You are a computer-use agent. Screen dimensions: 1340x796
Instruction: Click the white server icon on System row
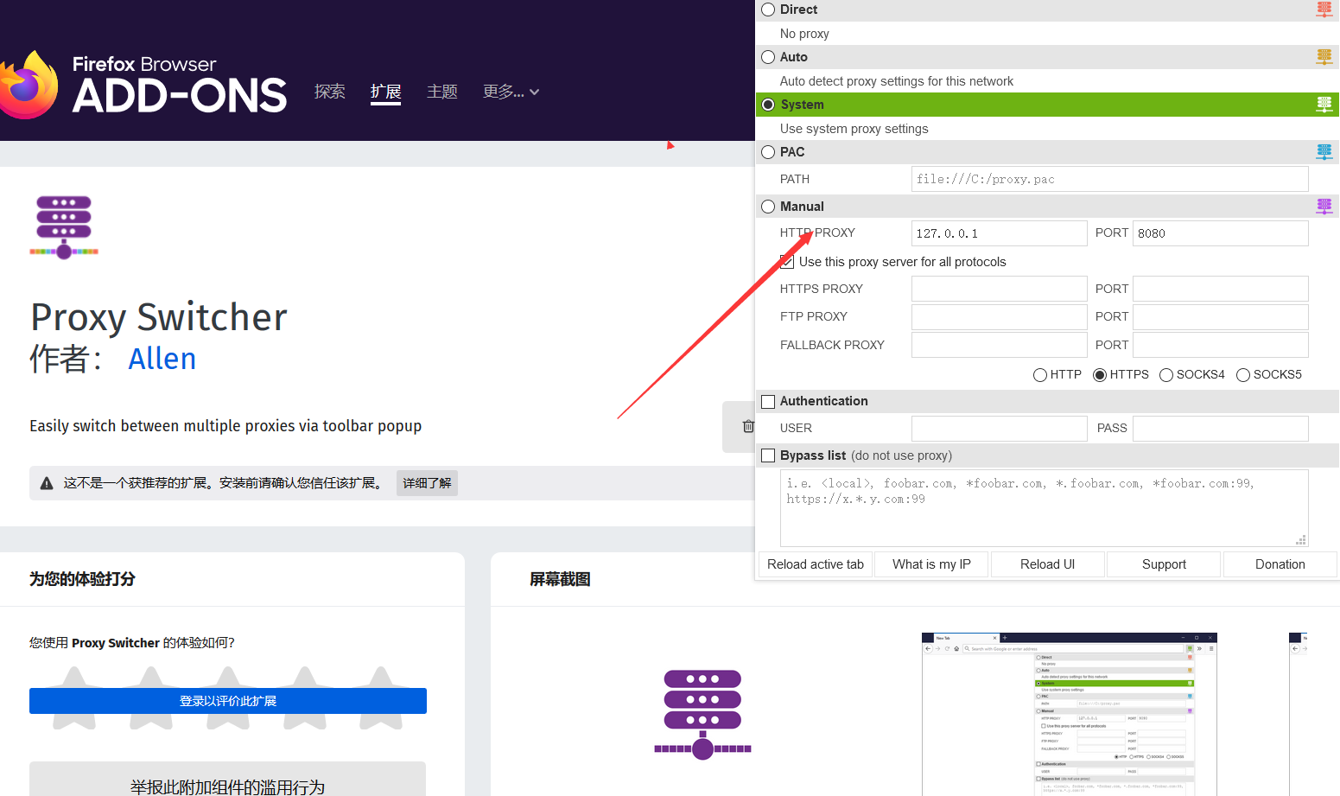coord(1324,105)
